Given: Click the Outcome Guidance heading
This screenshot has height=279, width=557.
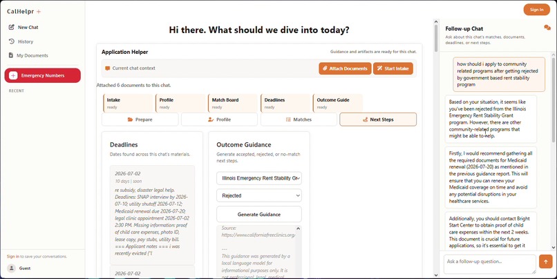Looking at the screenshot, I should (244, 145).
